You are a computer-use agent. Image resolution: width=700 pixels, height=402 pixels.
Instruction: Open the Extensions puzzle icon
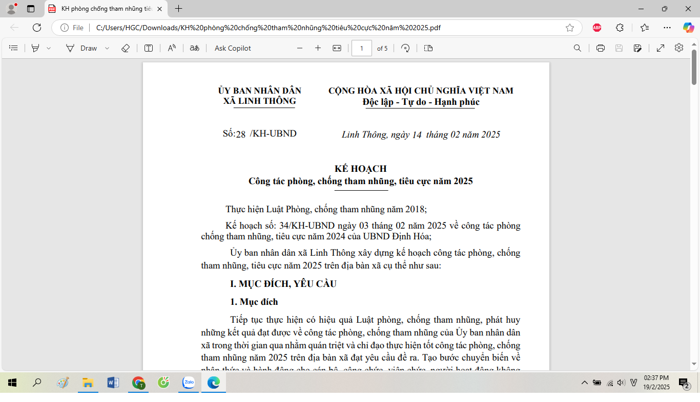[x=620, y=28]
